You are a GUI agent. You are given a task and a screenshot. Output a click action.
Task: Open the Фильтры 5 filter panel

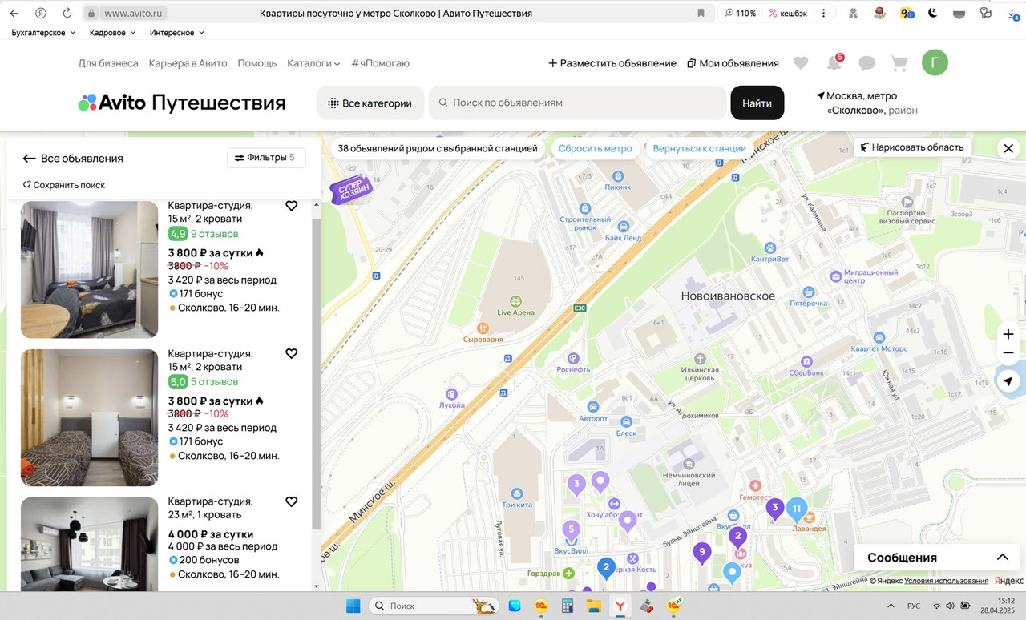(x=266, y=158)
